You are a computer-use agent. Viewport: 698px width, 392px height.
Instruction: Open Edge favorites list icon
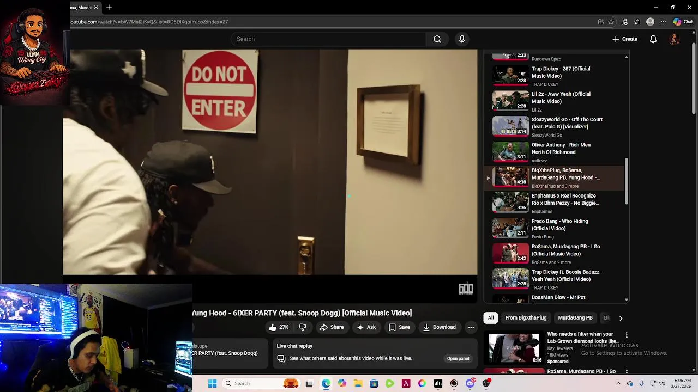pos(637,22)
